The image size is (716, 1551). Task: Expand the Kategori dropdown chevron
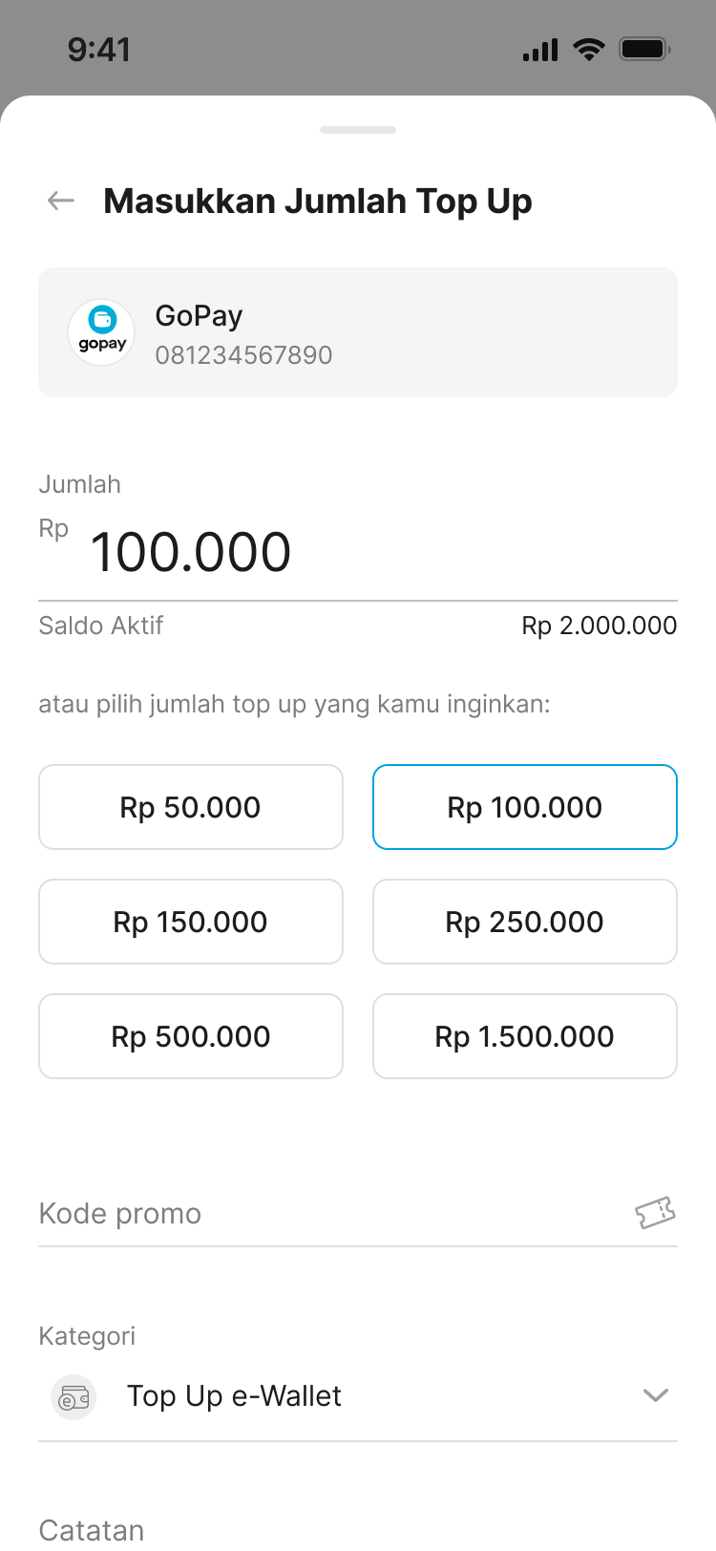[656, 1396]
